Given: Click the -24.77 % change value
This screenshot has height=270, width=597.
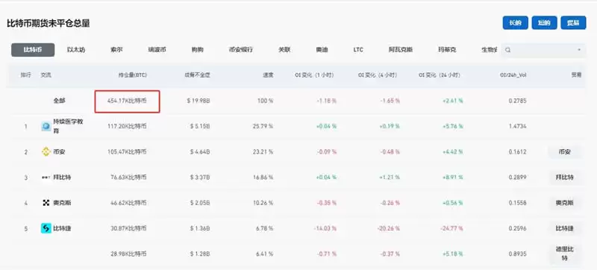Looking at the screenshot, I should [452, 228].
